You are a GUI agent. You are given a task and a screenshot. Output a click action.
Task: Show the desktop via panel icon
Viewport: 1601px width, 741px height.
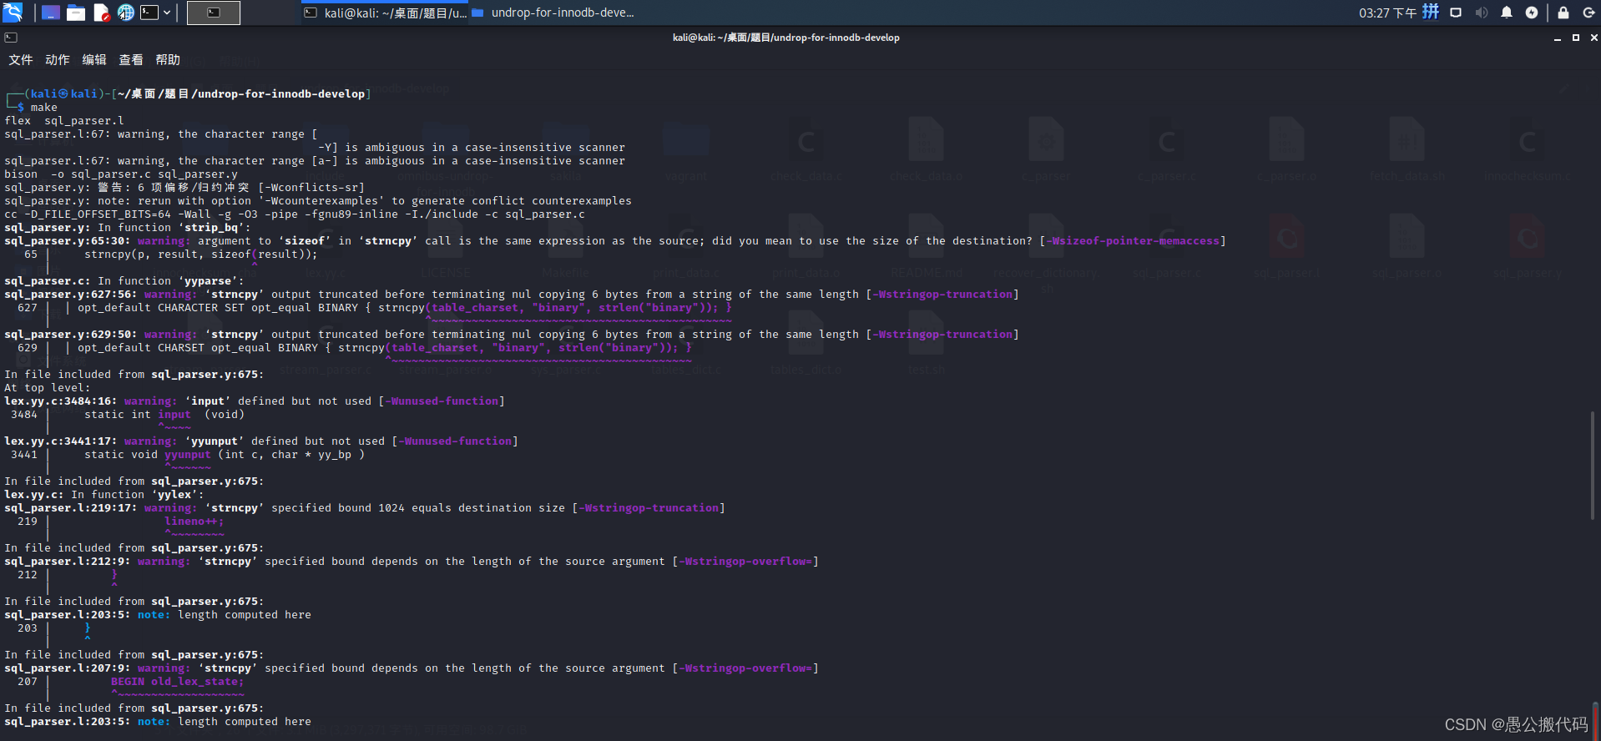51,13
